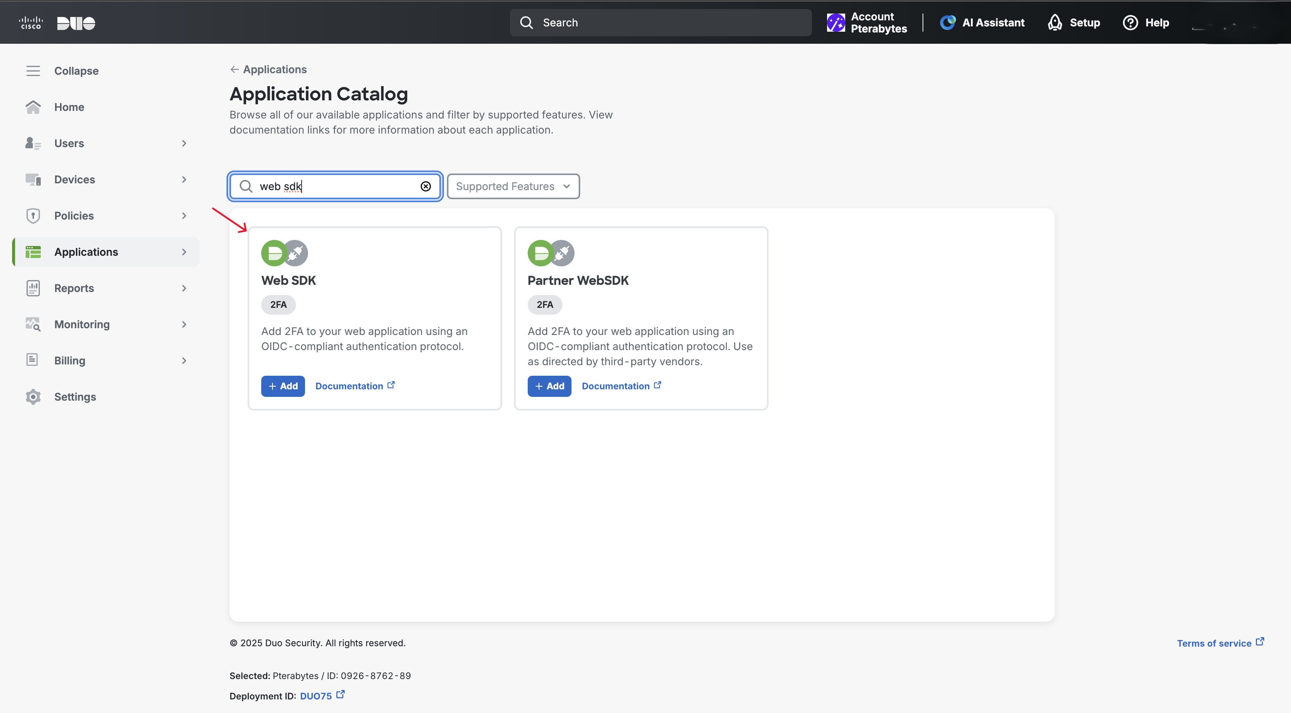
Task: Open the Supported Features dropdown
Action: (x=513, y=186)
